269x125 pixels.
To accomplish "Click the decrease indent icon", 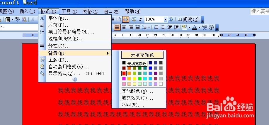I will coord(169,27).
